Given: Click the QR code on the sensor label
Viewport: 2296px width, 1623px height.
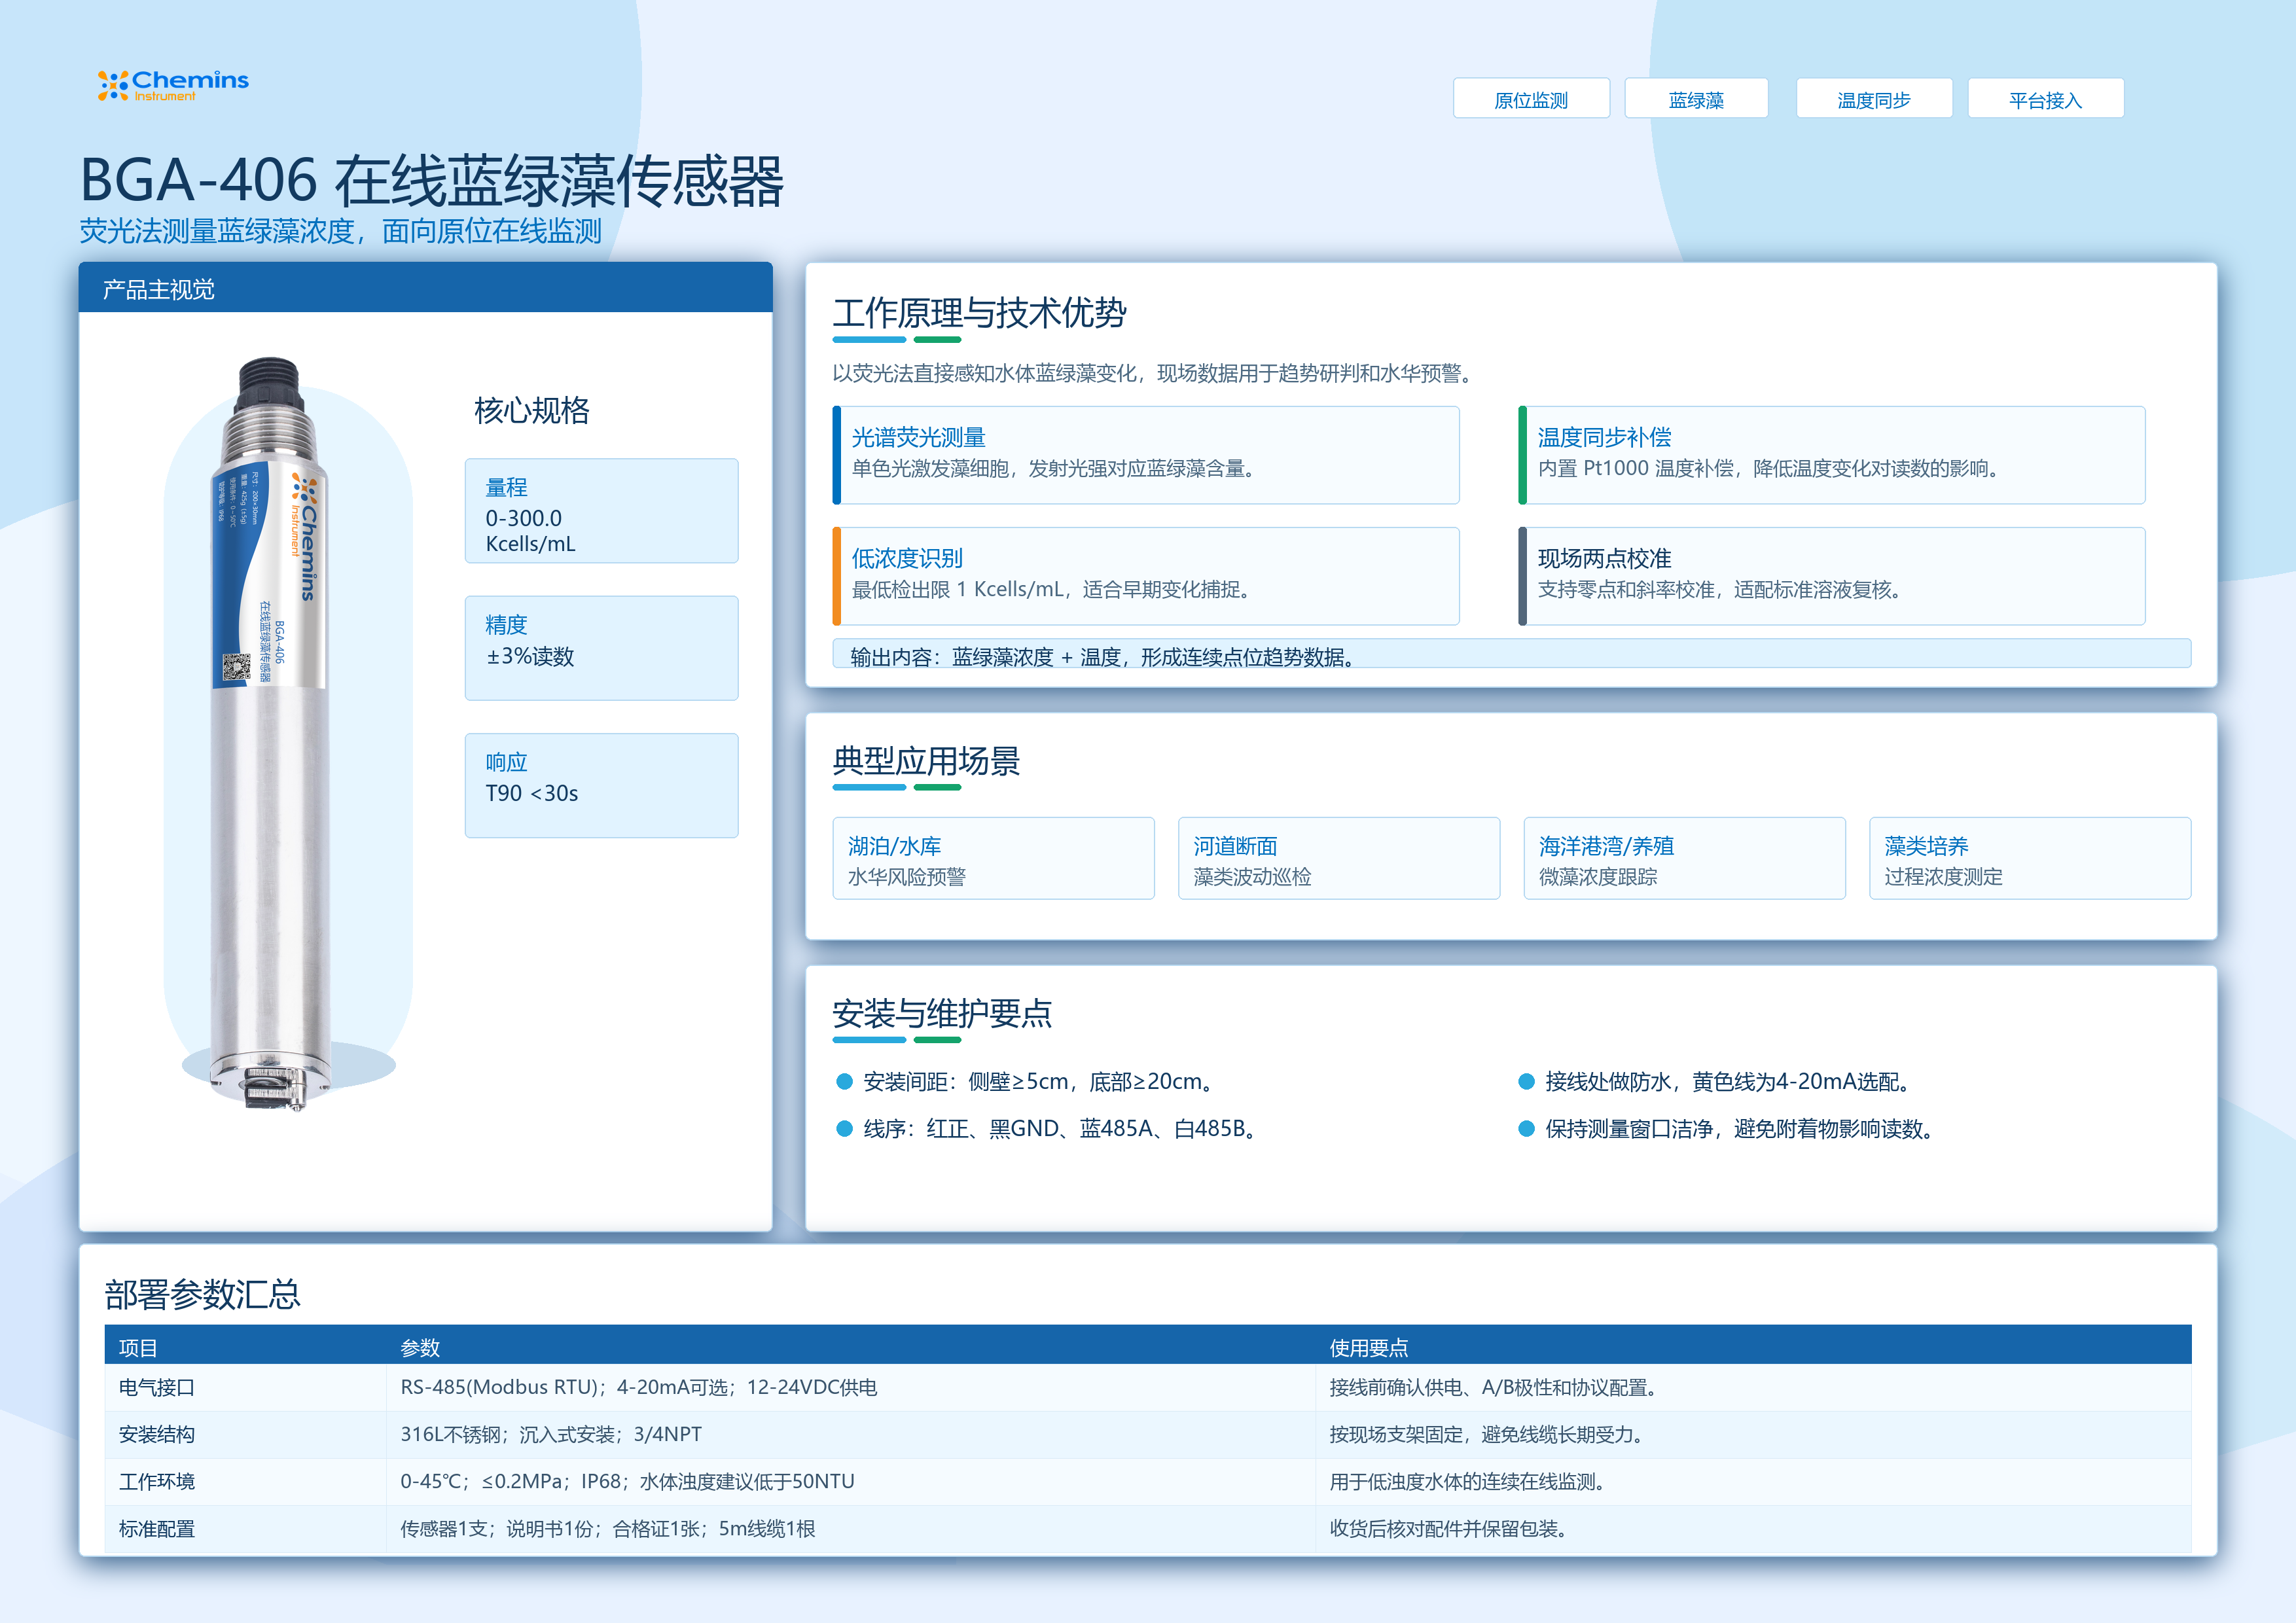Looking at the screenshot, I should click(236, 667).
